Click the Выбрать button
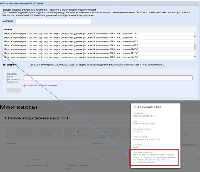This screenshot has height=172, width=200. (x=14, y=91)
